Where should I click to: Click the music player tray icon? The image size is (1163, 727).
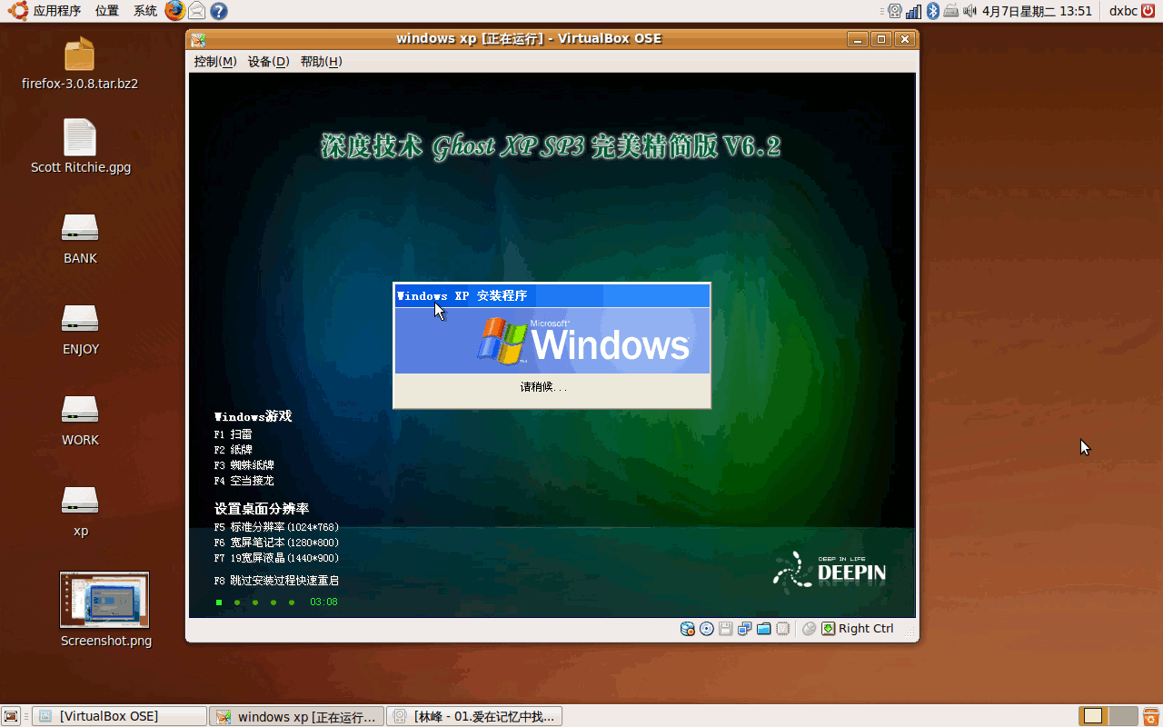pyautogui.click(x=895, y=11)
